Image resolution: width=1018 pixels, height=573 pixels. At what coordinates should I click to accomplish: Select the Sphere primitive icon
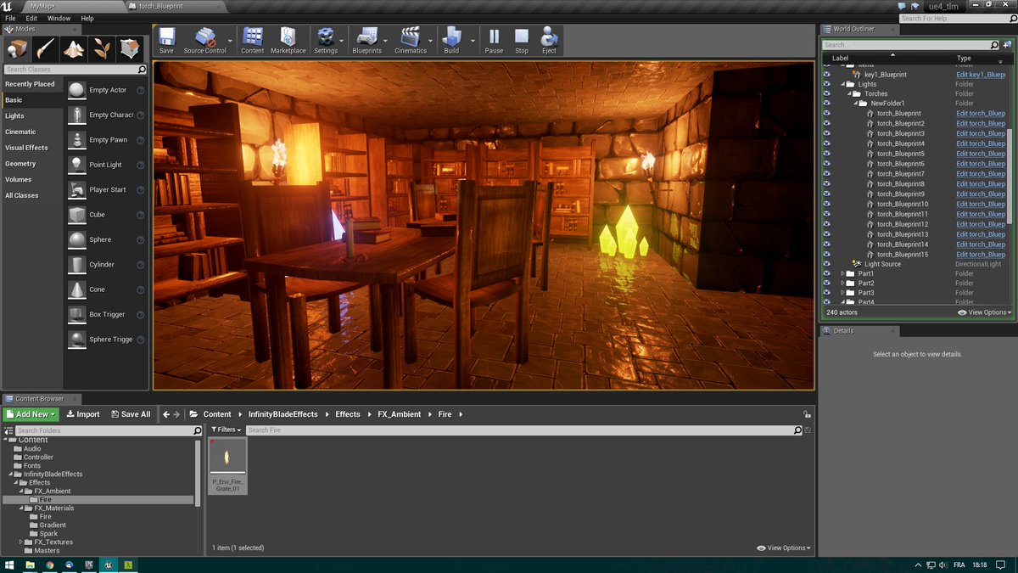pos(77,239)
